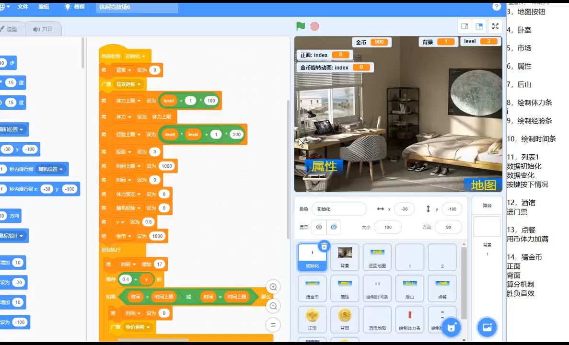This screenshot has height=345, width=569.
Task: Switch to the 声音 tab
Action: tap(43, 29)
